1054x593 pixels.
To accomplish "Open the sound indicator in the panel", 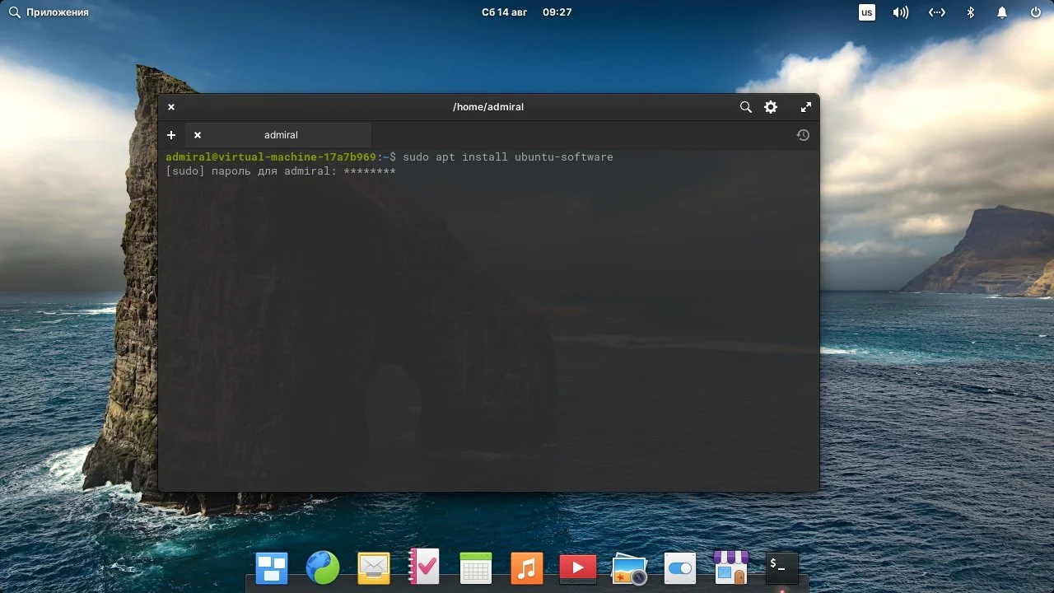I will pyautogui.click(x=900, y=12).
